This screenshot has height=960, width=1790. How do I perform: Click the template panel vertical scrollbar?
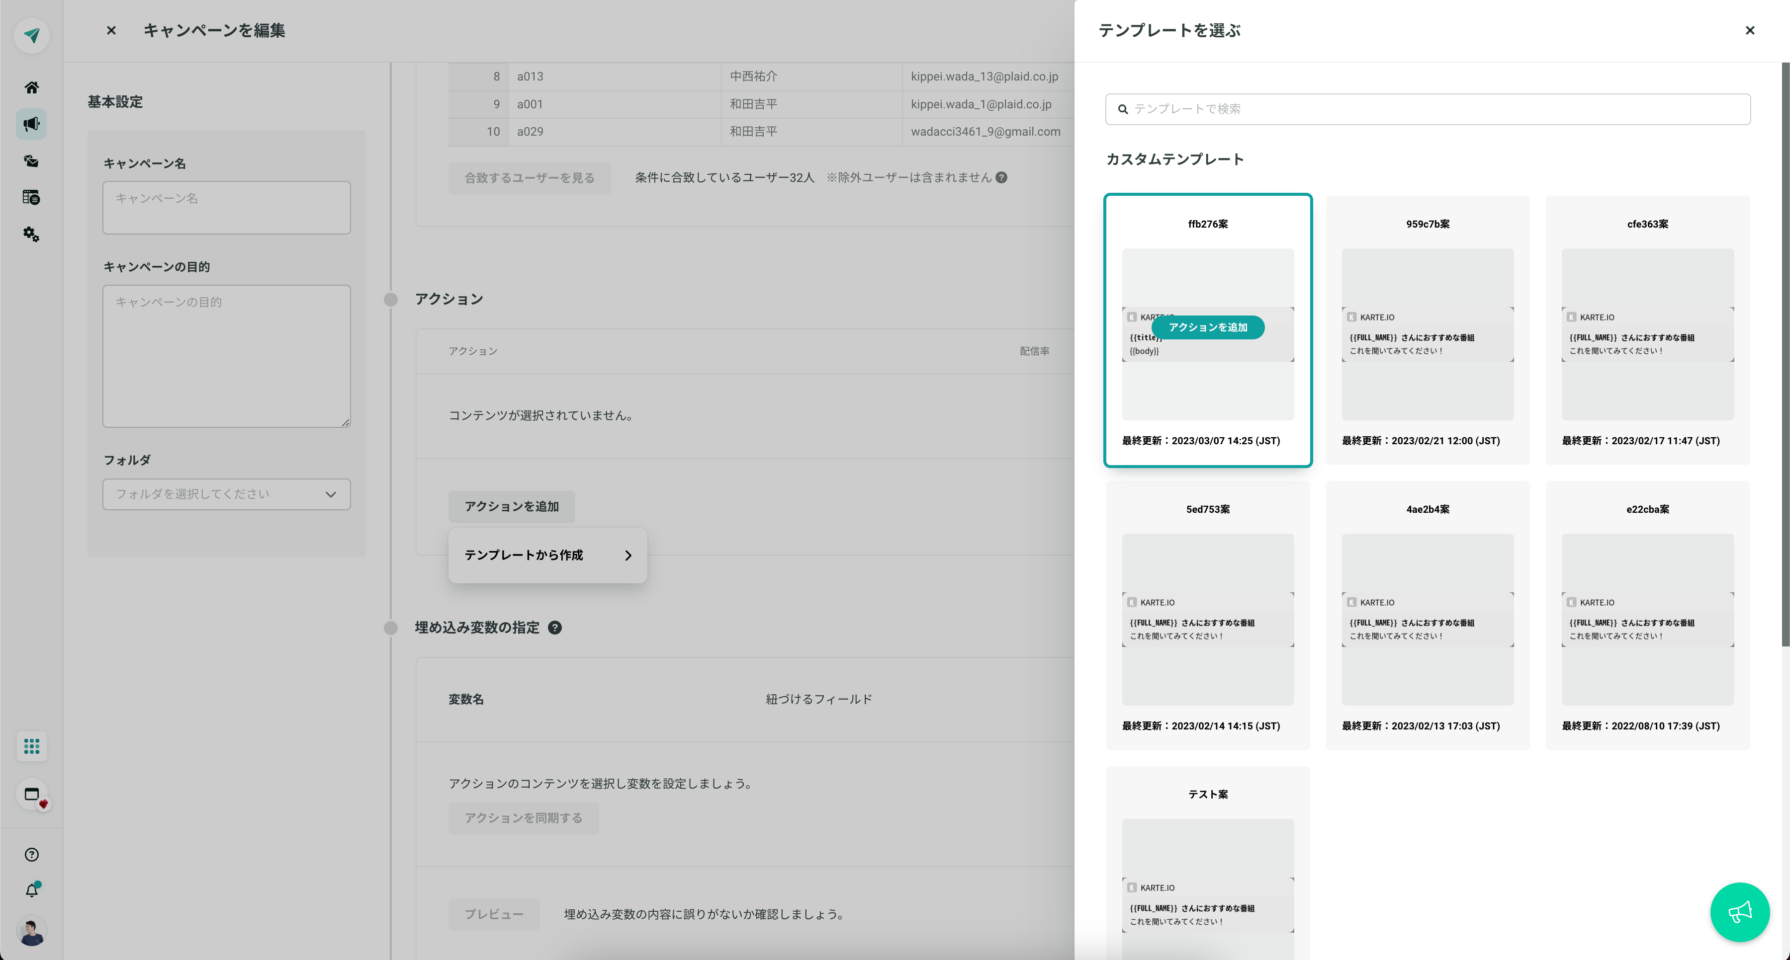point(1785,354)
